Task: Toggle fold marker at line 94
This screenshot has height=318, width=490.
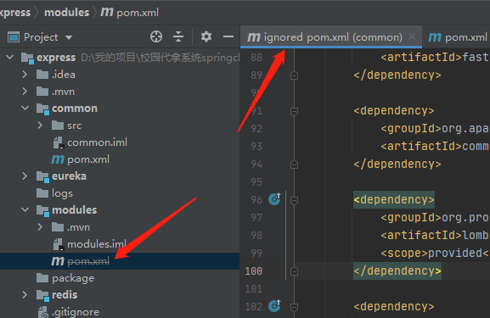Action: 294,165
